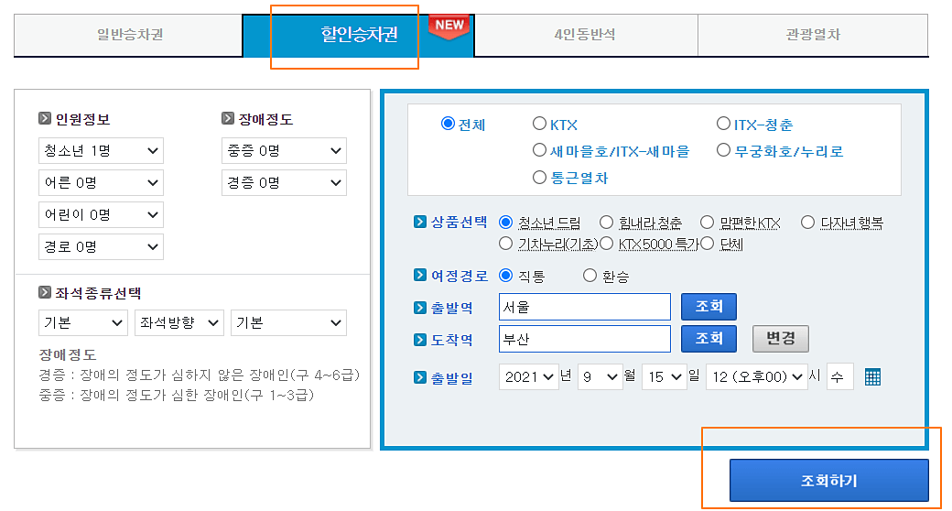Open the day 15 dropdown
Image resolution: width=952 pixels, height=511 pixels.
665,376
